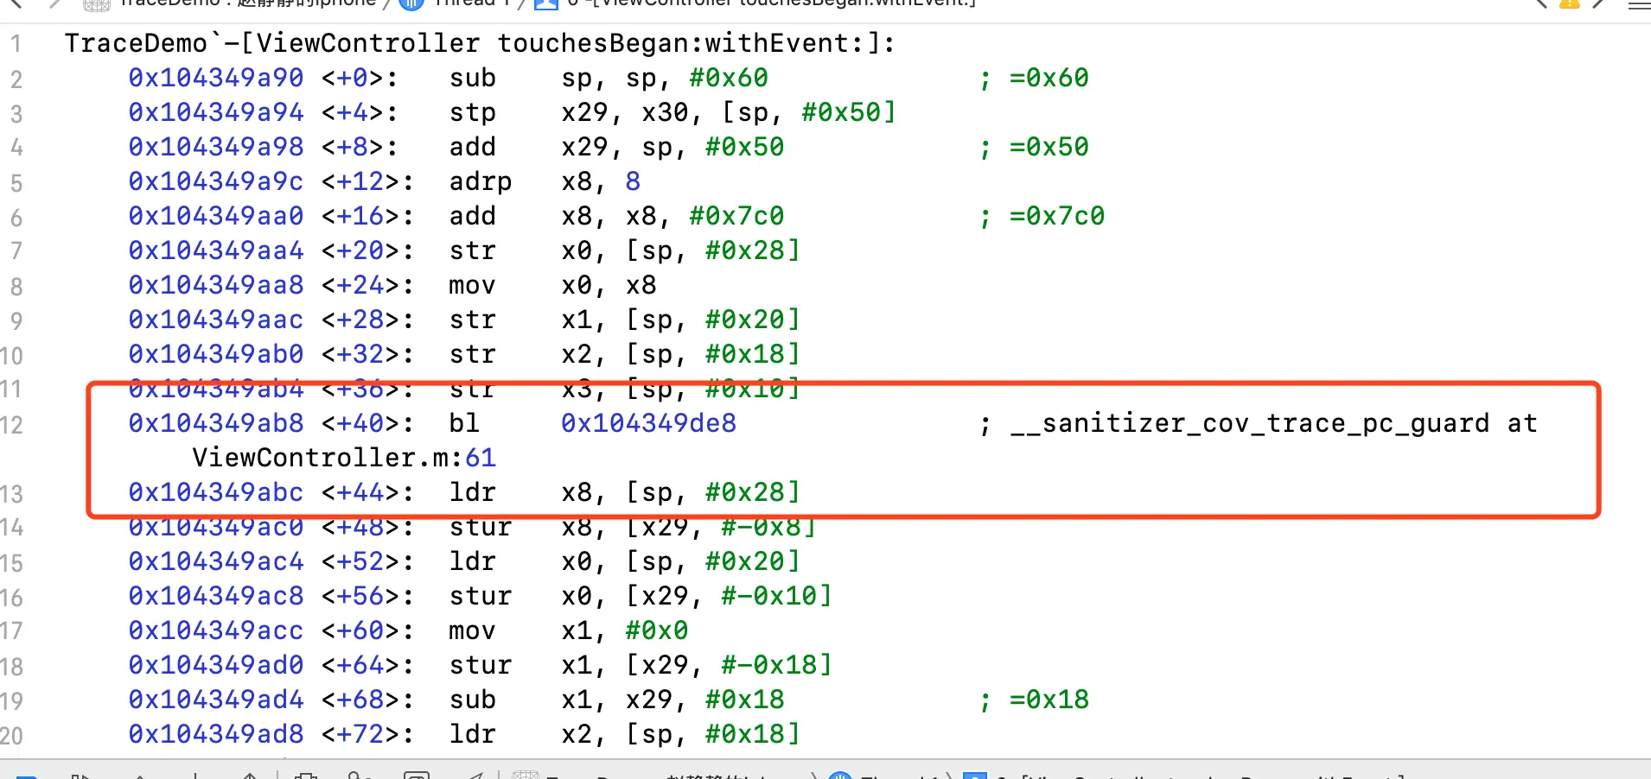This screenshot has height=779, width=1651.
Task: Click the ViewController.m:61 line reference
Action: 344,458
